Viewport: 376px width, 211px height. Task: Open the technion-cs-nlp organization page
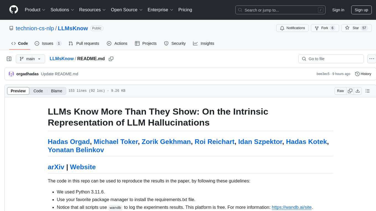click(35, 28)
